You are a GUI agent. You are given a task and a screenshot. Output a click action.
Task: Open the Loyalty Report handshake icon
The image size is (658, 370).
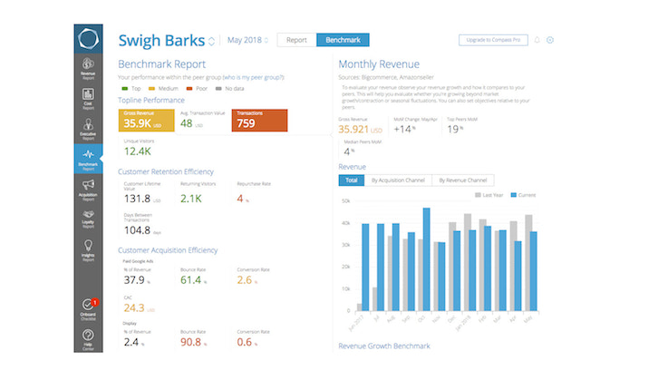click(x=88, y=219)
